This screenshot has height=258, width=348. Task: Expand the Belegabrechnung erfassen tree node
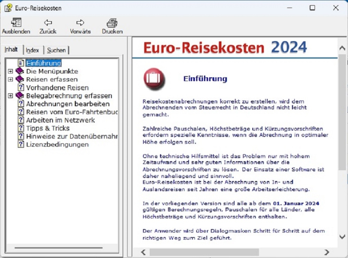coord(10,96)
